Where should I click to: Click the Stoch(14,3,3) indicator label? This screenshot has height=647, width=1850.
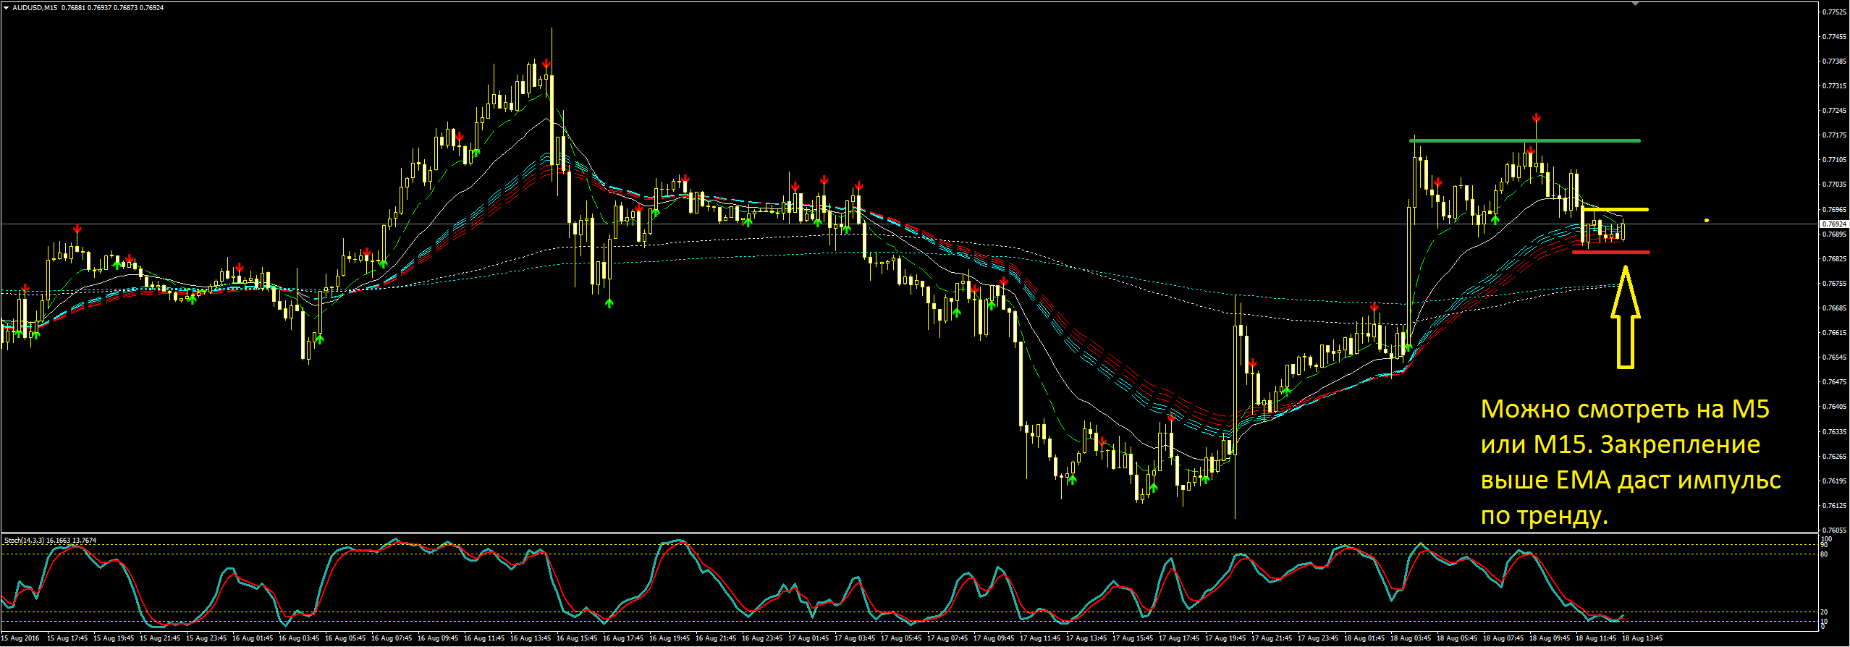point(23,541)
